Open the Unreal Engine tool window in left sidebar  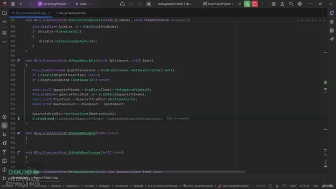[4, 125]
